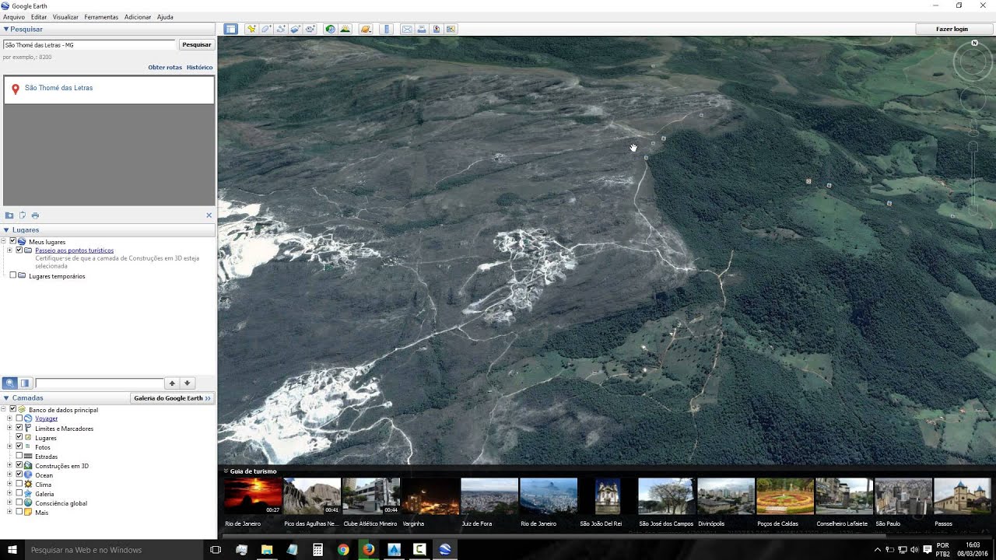Click the print toolbar icon

click(x=421, y=29)
